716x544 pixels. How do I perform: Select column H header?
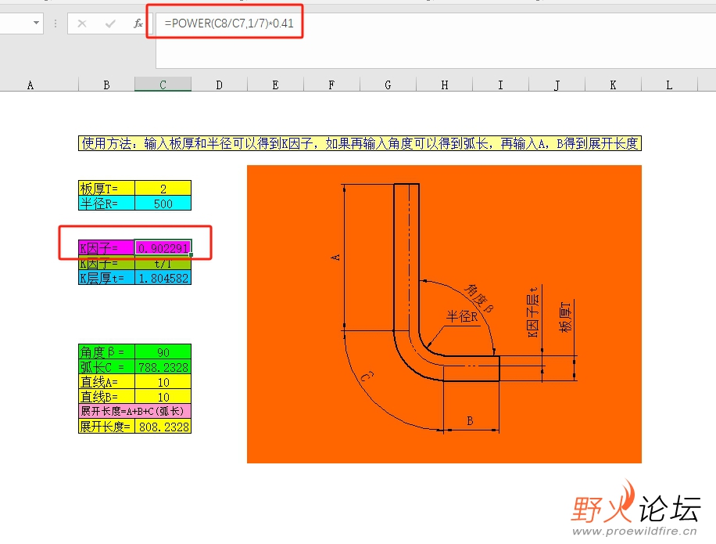[444, 85]
